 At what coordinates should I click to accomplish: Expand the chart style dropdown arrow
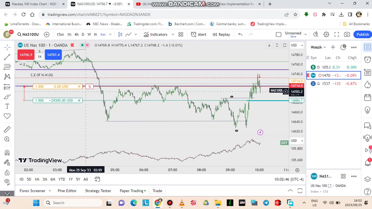point(135,34)
